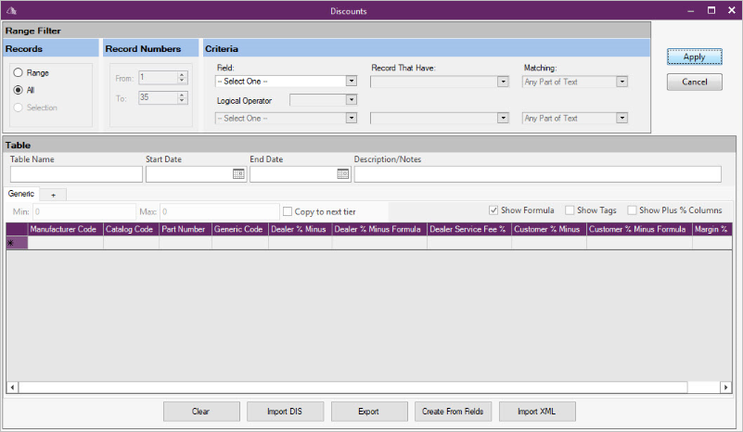Click Customer % Minus Formula column header
This screenshot has width=743, height=432.
tap(639, 229)
